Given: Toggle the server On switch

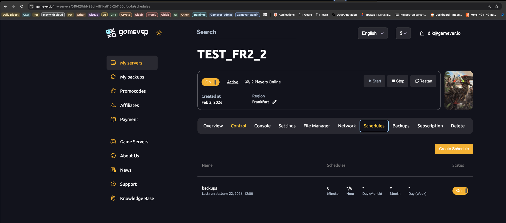Looking at the screenshot, I should pyautogui.click(x=210, y=82).
